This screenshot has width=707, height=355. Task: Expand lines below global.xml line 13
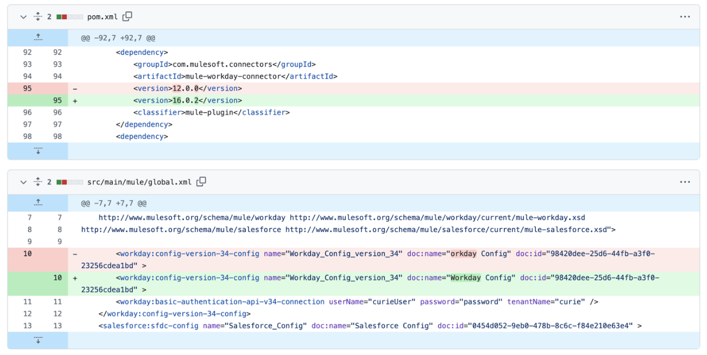[x=38, y=340]
